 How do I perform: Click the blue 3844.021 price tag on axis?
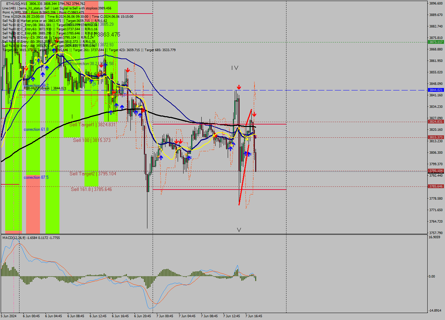coord(435,90)
